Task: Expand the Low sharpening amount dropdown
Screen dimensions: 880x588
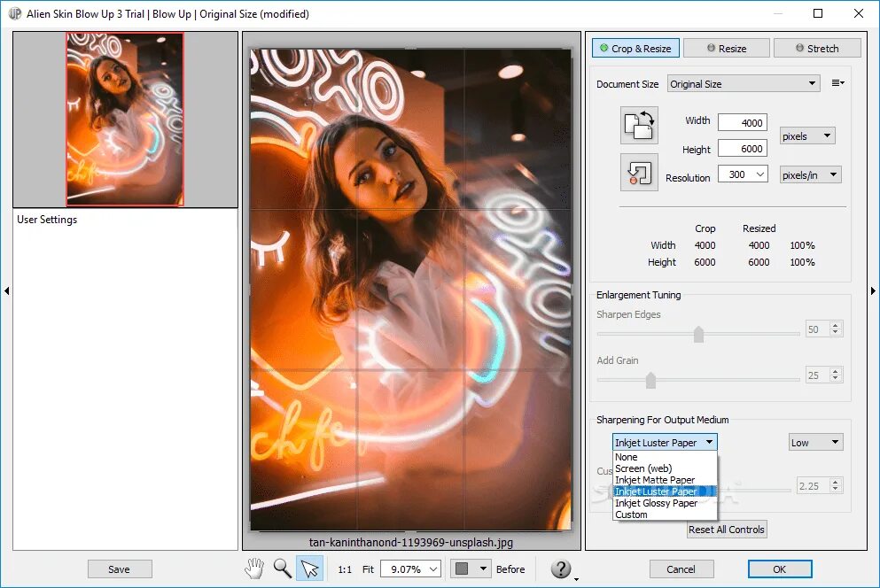Action: point(814,443)
